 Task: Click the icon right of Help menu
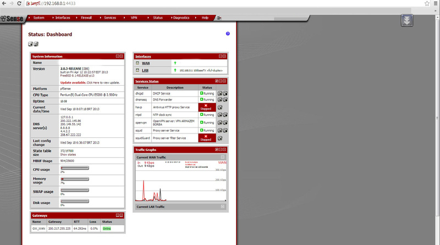click(x=219, y=18)
